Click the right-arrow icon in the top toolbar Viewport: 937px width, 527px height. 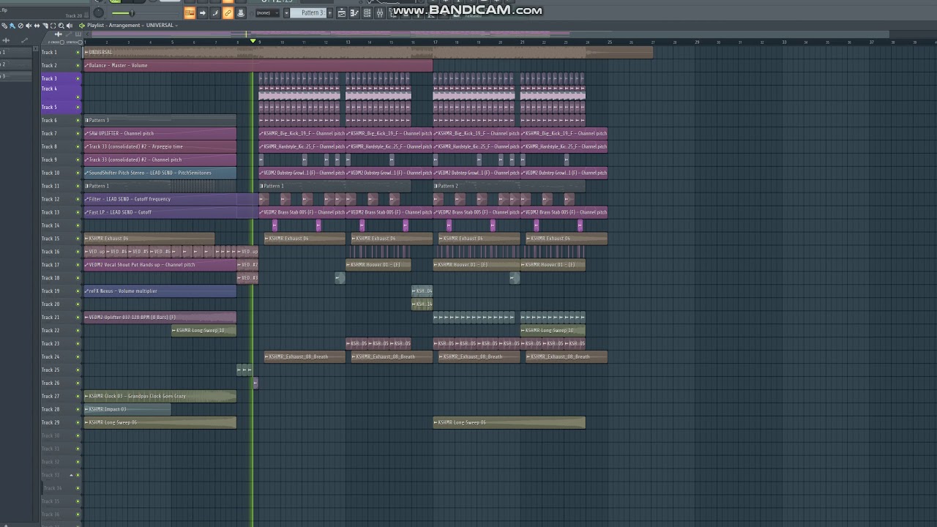click(x=203, y=12)
